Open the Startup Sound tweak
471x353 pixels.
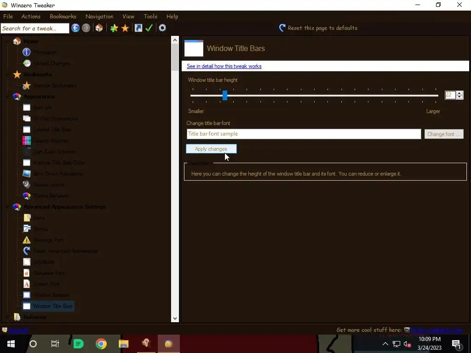tap(49, 185)
